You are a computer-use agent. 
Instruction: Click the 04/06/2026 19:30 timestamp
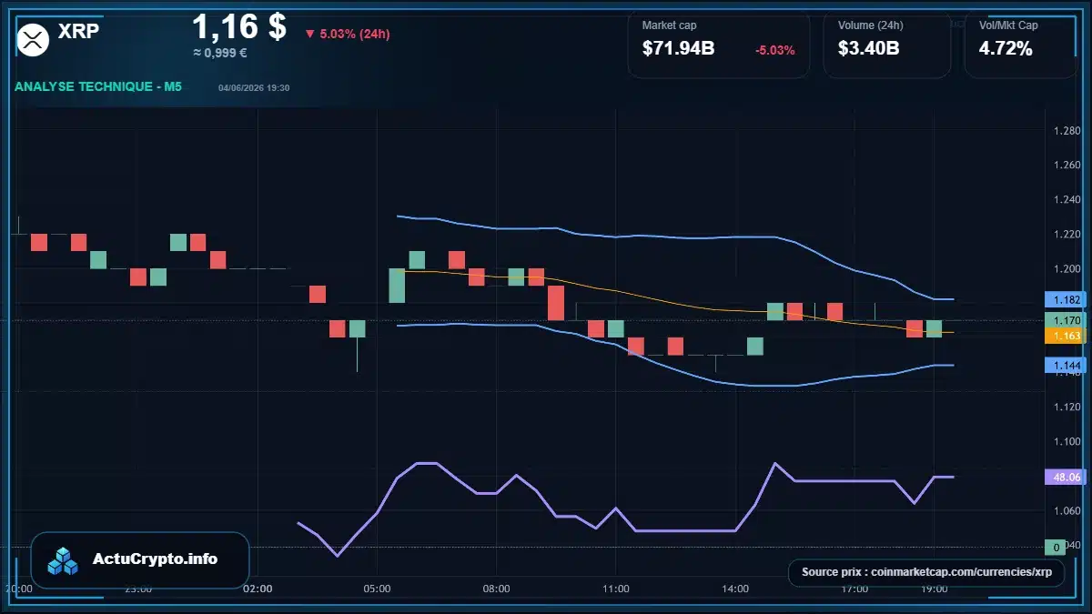254,88
